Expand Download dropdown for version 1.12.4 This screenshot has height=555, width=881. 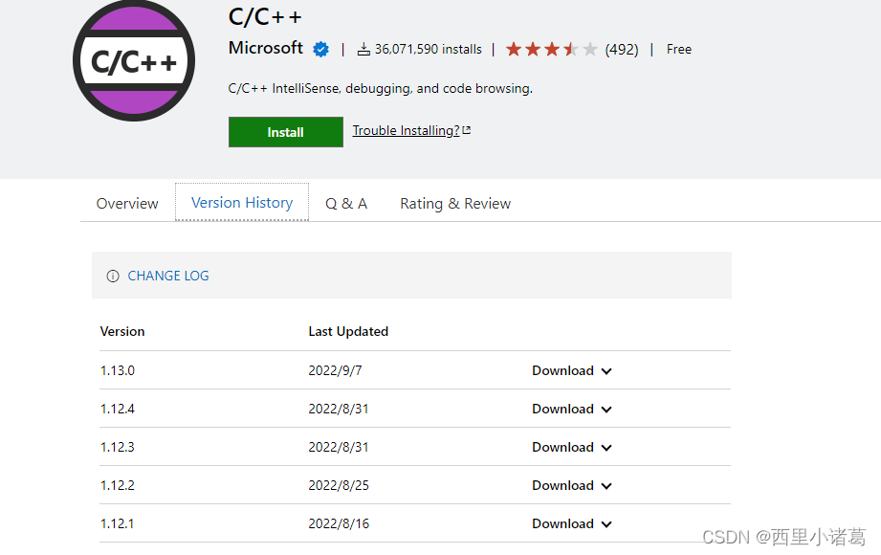[x=571, y=409]
